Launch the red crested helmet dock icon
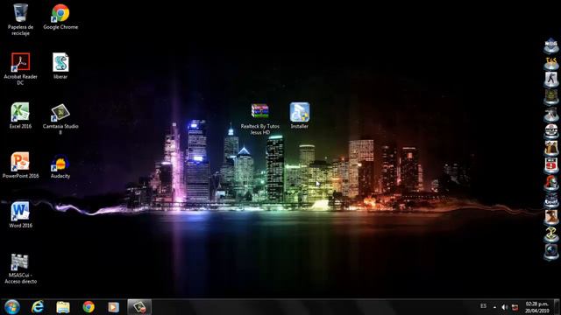Screen dimensions: 561x315 point(551,183)
